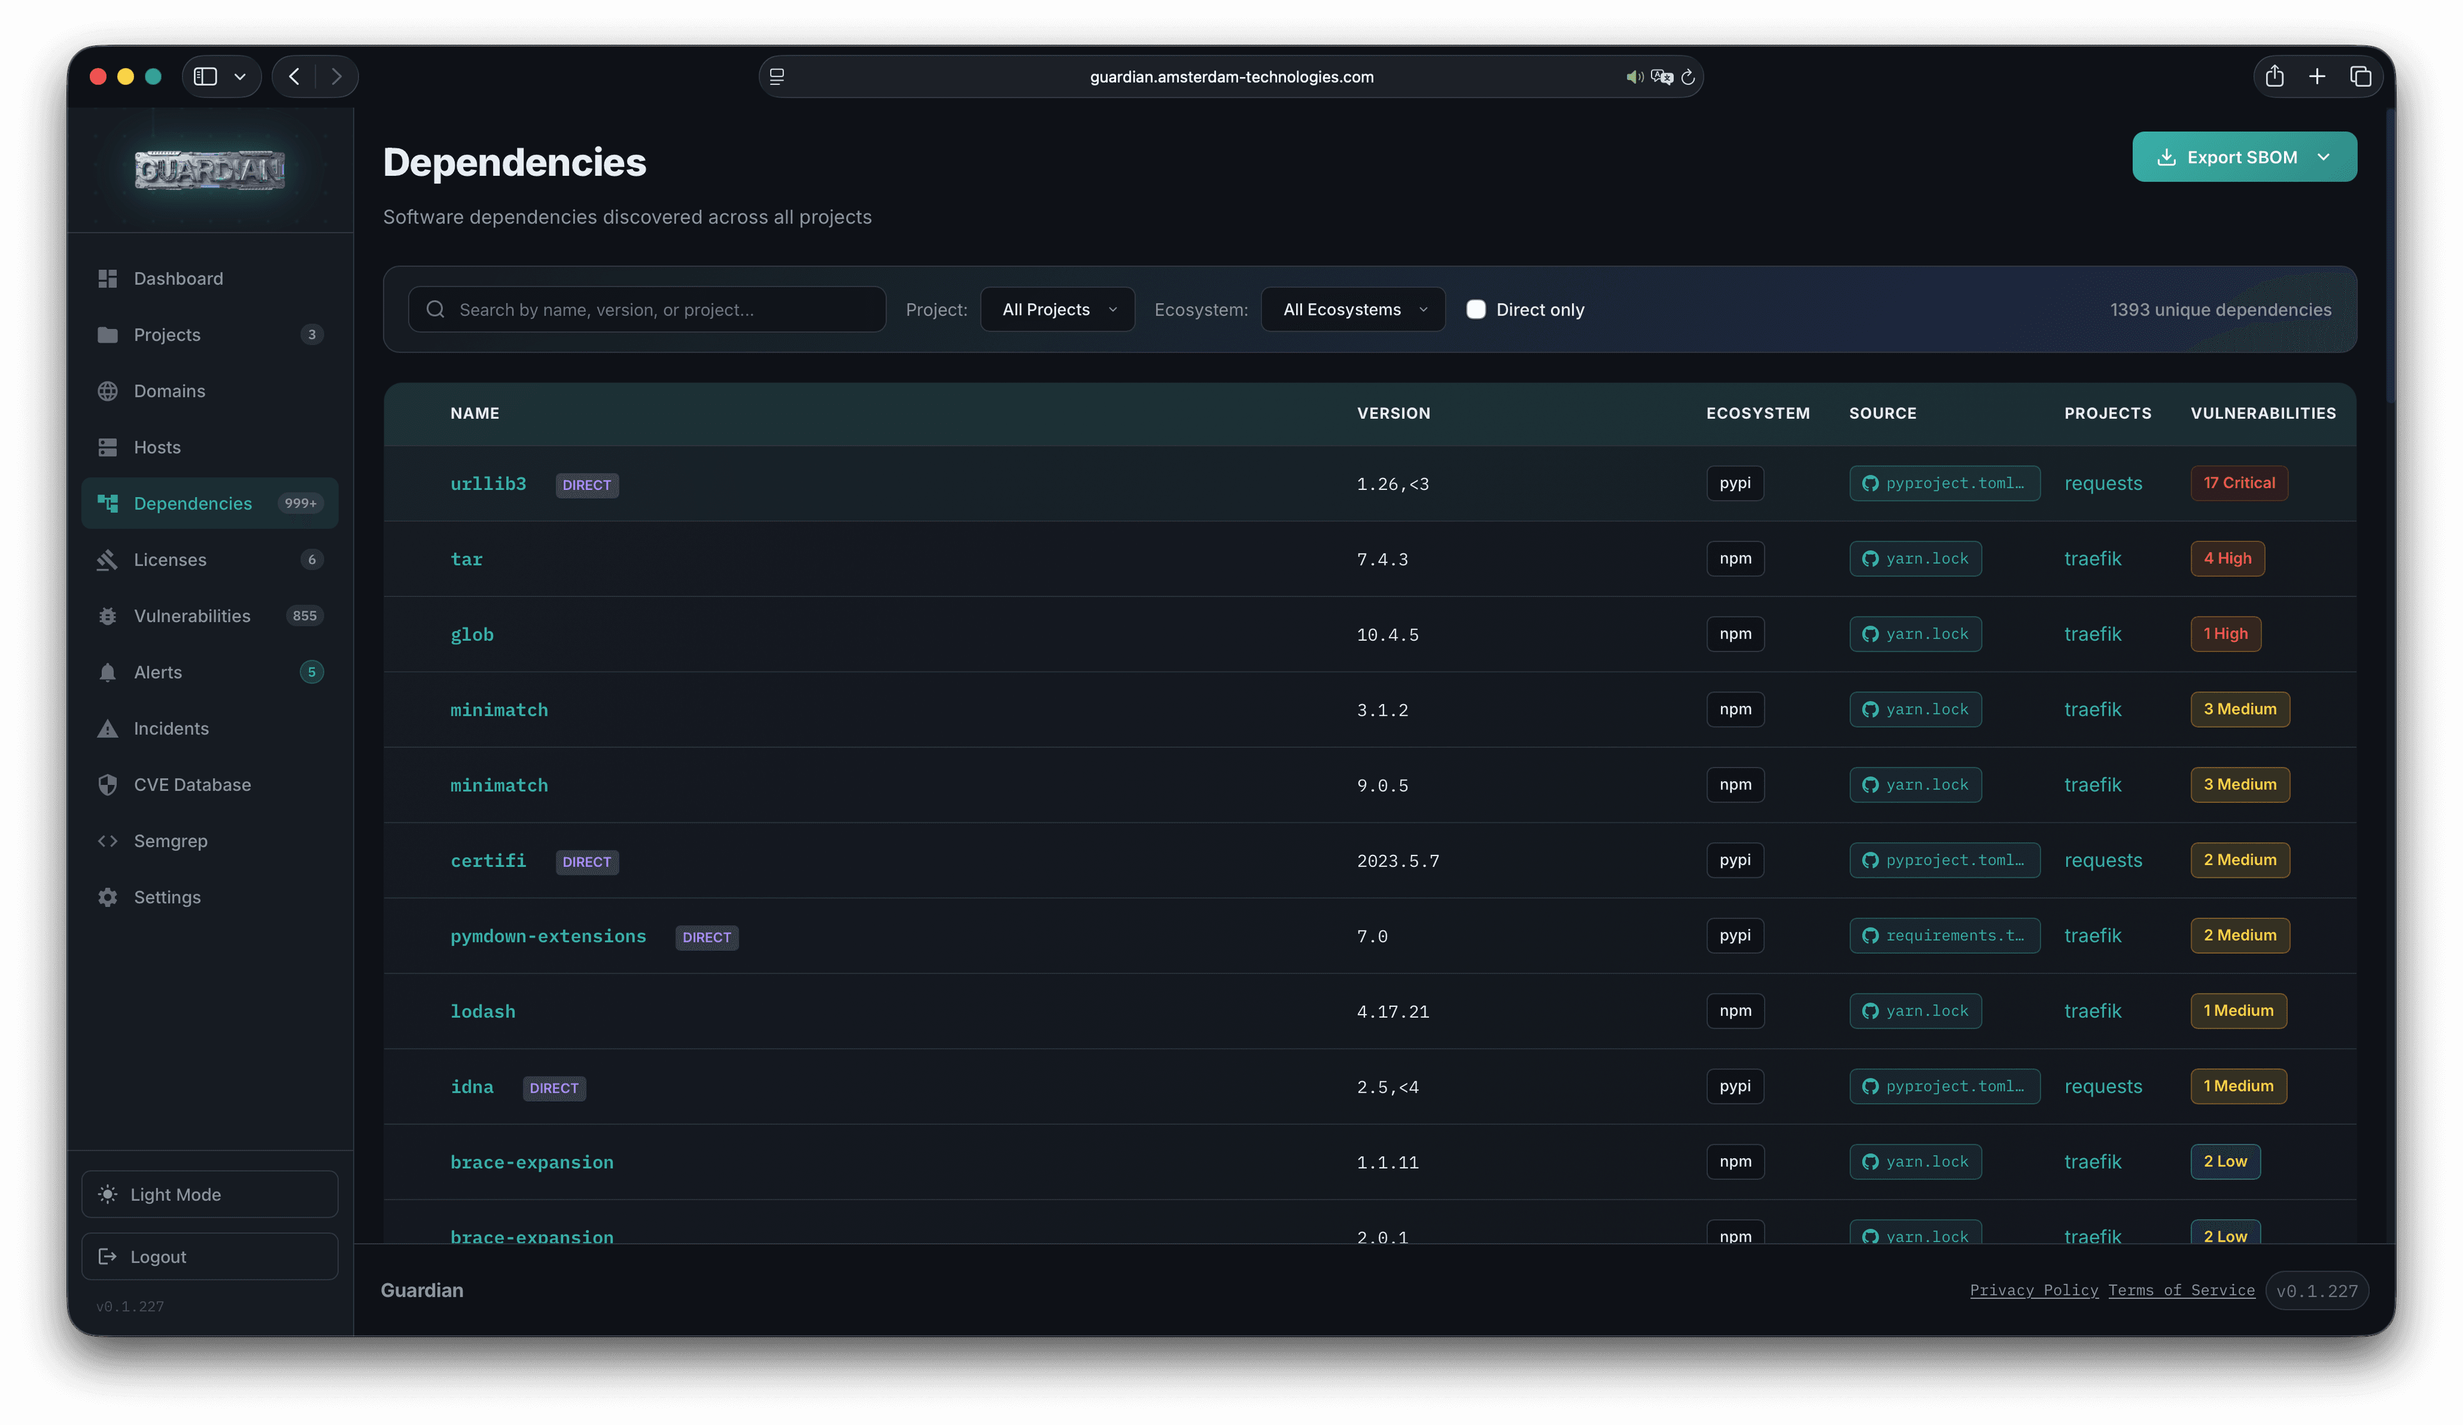Image resolution: width=2463 pixels, height=1425 pixels.
Task: Open the Projects sidebar item
Action: click(209, 334)
